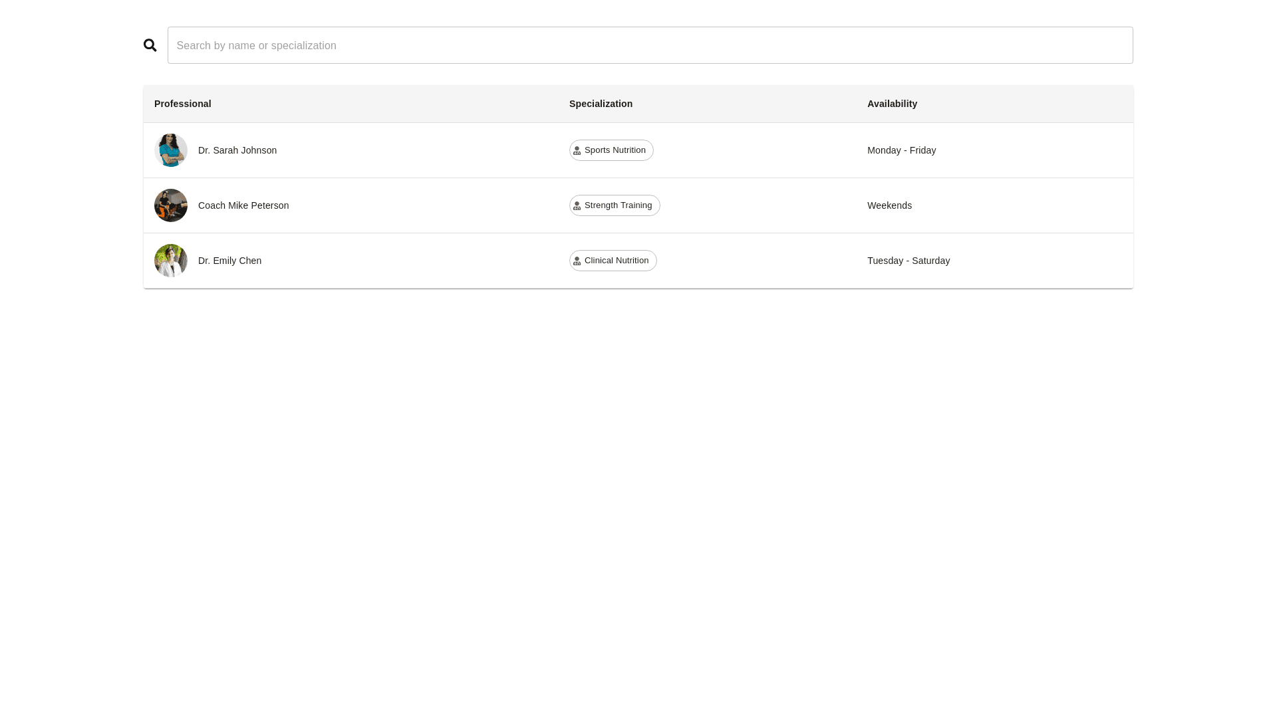1277x718 pixels.
Task: Open the Dr. Sarah Johnson name
Action: pyautogui.click(x=237, y=150)
